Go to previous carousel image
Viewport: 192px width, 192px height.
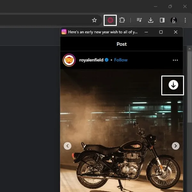(x=68, y=146)
